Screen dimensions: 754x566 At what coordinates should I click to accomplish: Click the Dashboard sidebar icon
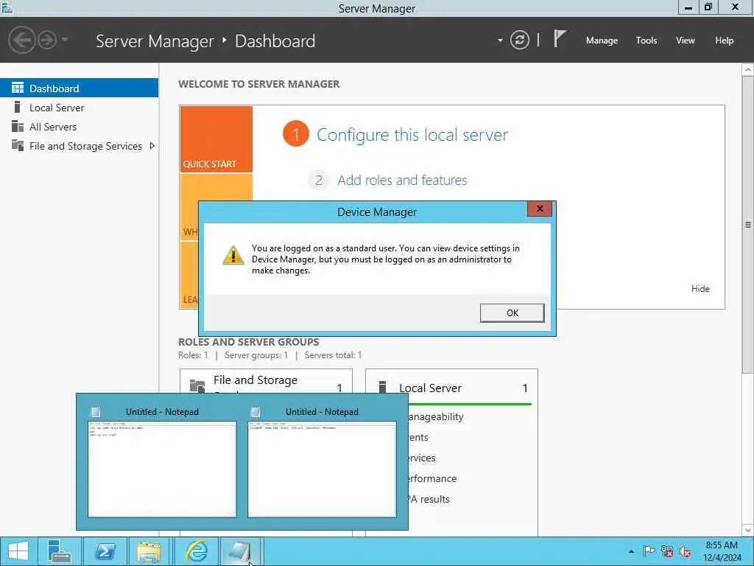[x=18, y=88]
